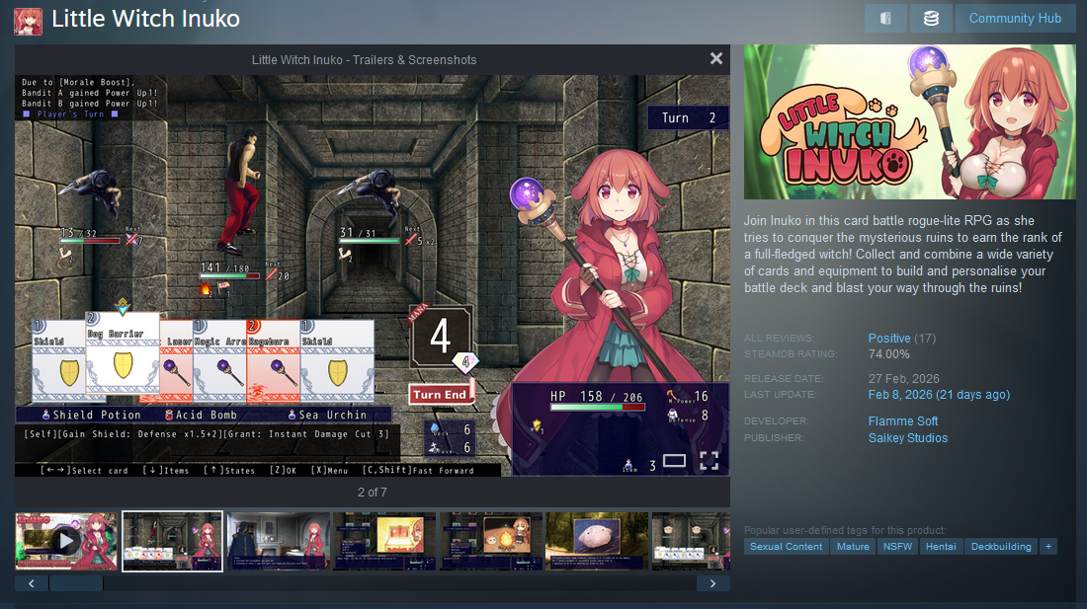Click the mana counter showing 4
Screen dimensions: 1087x609
[441, 337]
